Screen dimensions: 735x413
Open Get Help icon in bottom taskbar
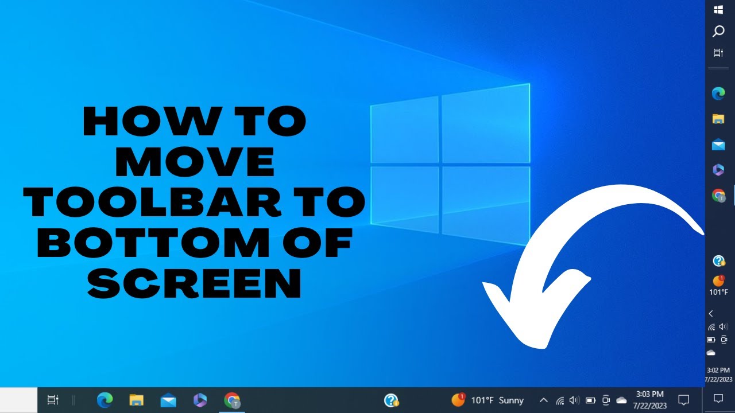392,400
